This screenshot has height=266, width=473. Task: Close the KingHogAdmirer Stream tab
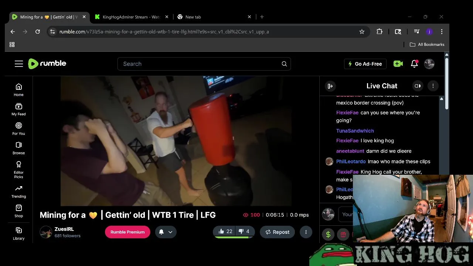(x=167, y=17)
